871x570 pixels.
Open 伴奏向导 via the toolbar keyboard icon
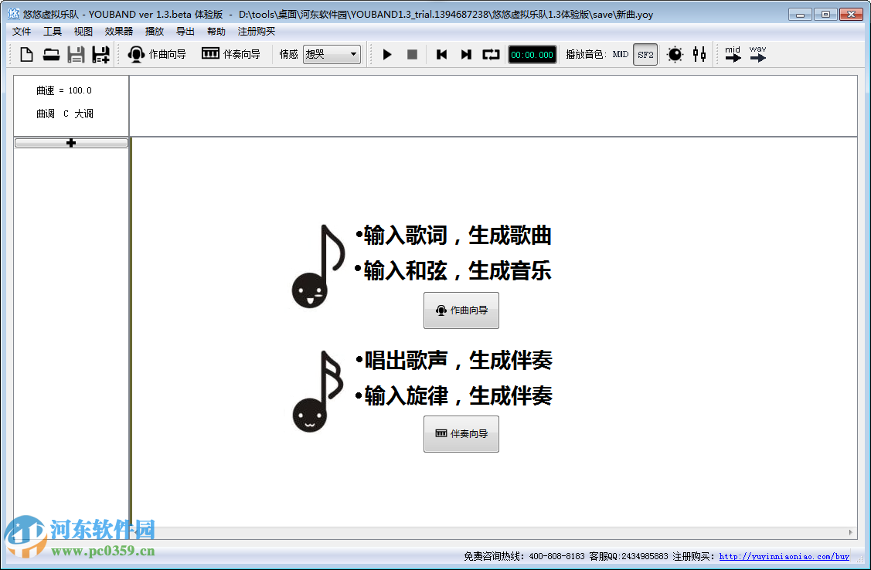click(230, 54)
